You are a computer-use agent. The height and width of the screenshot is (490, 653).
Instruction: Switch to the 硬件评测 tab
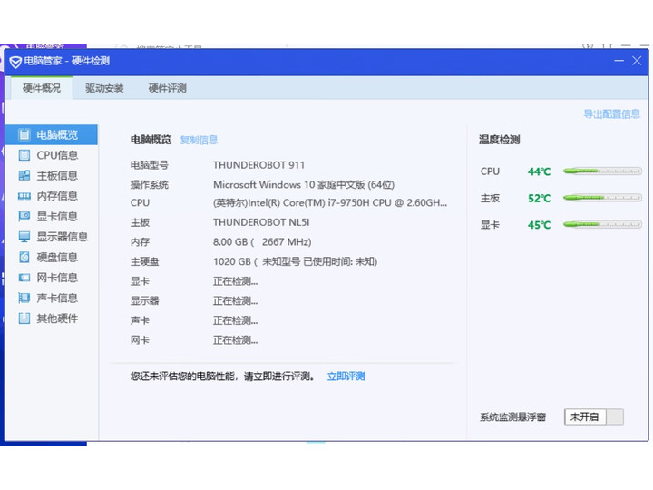[168, 88]
